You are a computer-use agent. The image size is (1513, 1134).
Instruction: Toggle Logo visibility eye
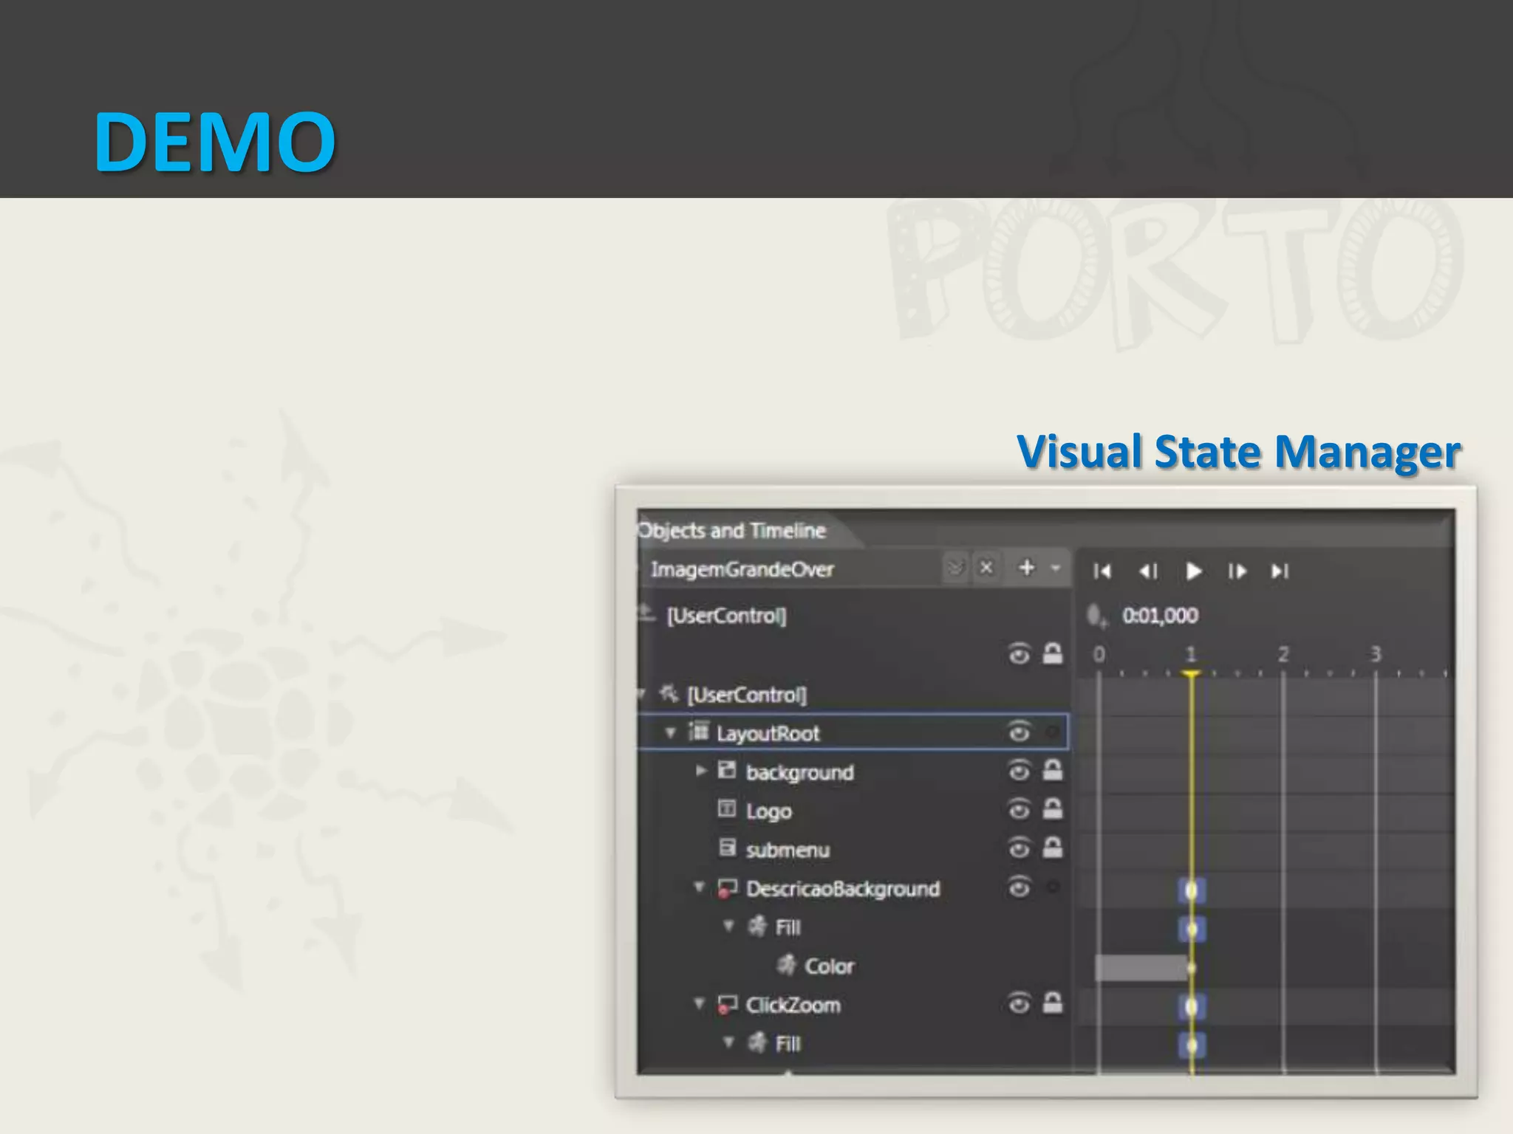tap(1020, 810)
